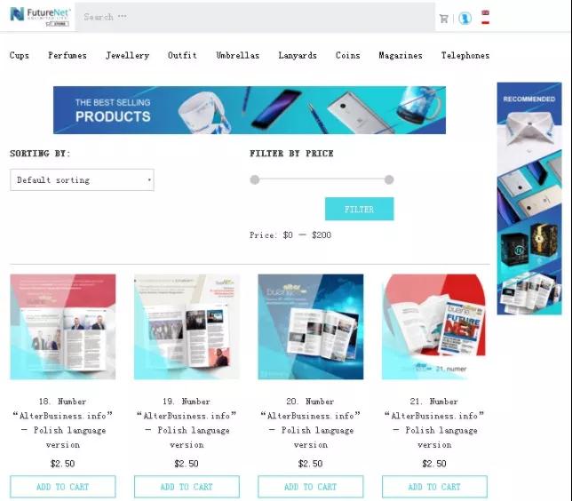The image size is (572, 501).
Task: Open the Recommended products side banner
Action: [x=529, y=198]
